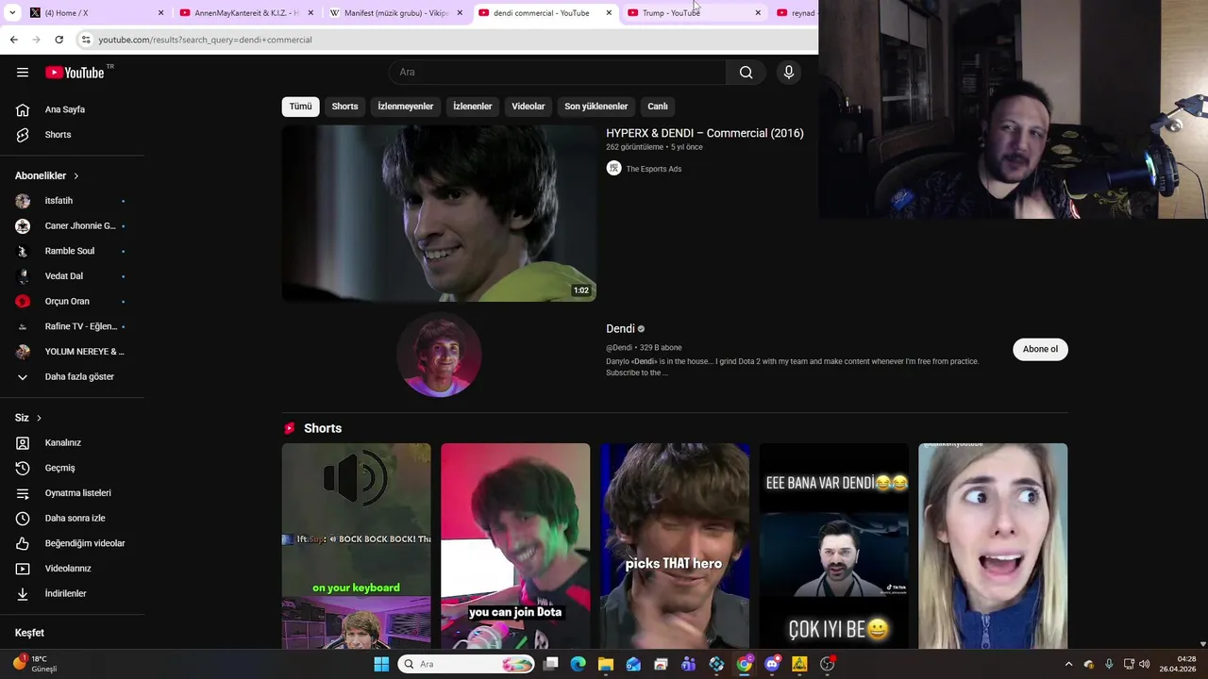This screenshot has height=679, width=1208.
Task: Close the dendi commercial tab
Action: point(609,13)
